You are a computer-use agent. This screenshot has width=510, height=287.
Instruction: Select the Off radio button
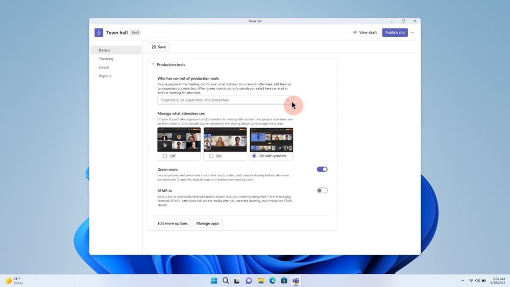pyautogui.click(x=165, y=156)
